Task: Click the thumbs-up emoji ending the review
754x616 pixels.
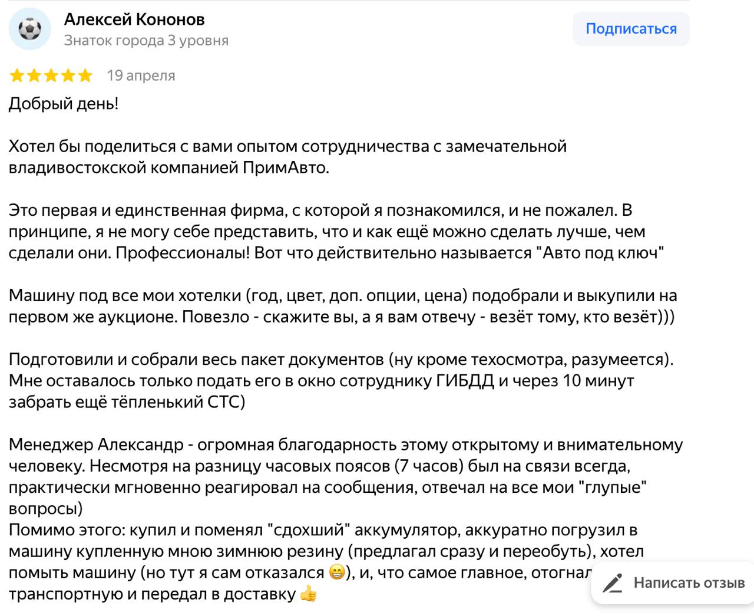Action: point(307,594)
